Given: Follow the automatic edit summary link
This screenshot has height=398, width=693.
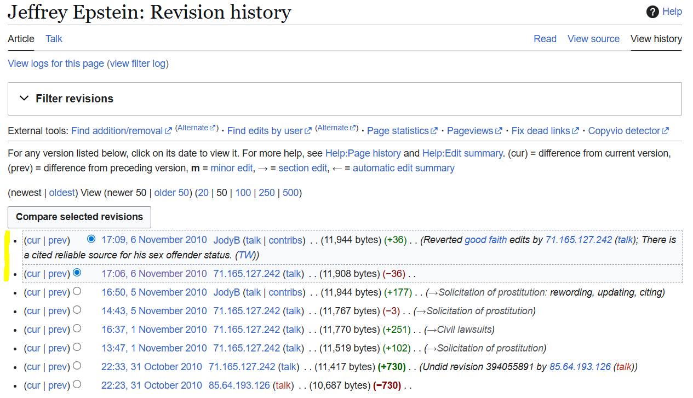Looking at the screenshot, I should click(404, 168).
